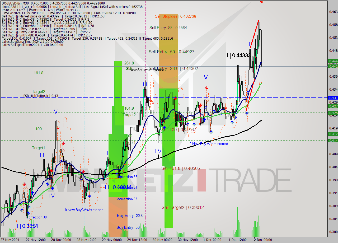
Task: Select the 'I I | 0.40014' wave label
Action: tap(118, 187)
